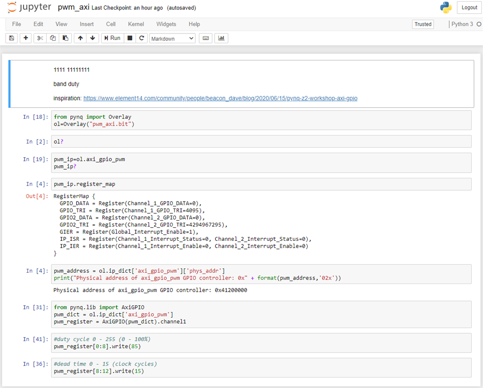483x388 pixels.
Task: Restart the kernel with circular arrow
Action: click(141, 38)
